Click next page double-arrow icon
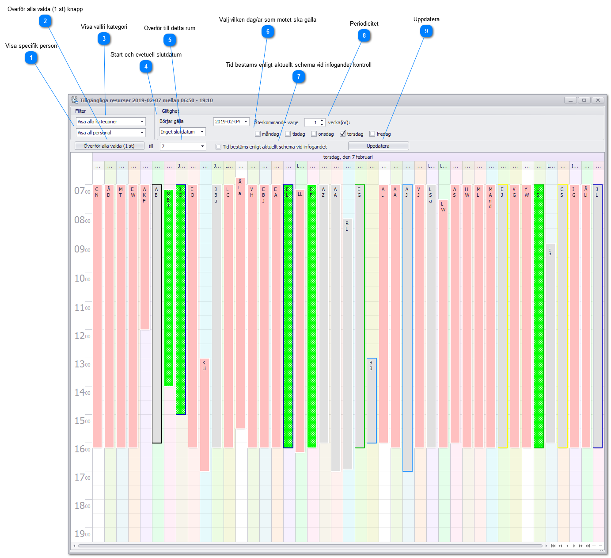The width and height of the screenshot is (611, 558). point(581,546)
